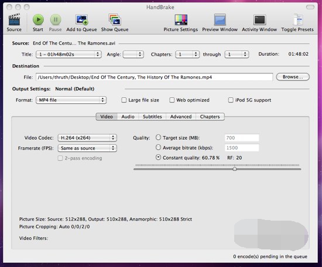
Task: Tick the Web optimized checkbox
Action: pyautogui.click(x=172, y=100)
